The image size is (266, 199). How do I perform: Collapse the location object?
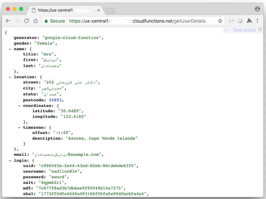[10, 77]
